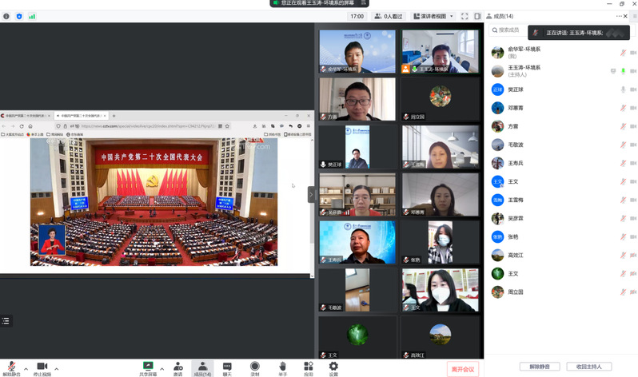Click the fullscreen icon in top bar
The width and height of the screenshot is (638, 377).
(465, 16)
